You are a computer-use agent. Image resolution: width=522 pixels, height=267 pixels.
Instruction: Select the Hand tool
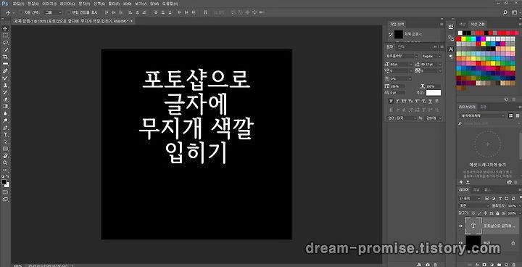pos(5,156)
